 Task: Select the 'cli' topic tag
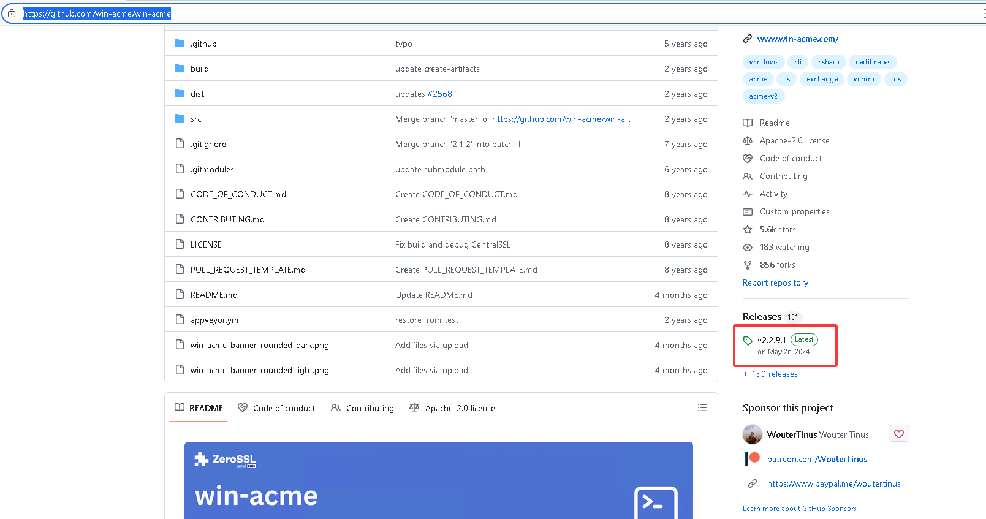[x=798, y=62]
